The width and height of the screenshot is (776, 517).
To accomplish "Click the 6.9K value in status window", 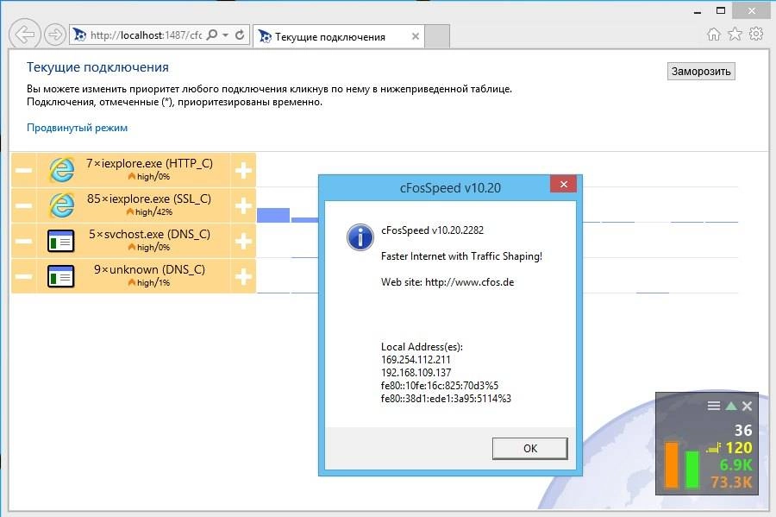I will 736,465.
